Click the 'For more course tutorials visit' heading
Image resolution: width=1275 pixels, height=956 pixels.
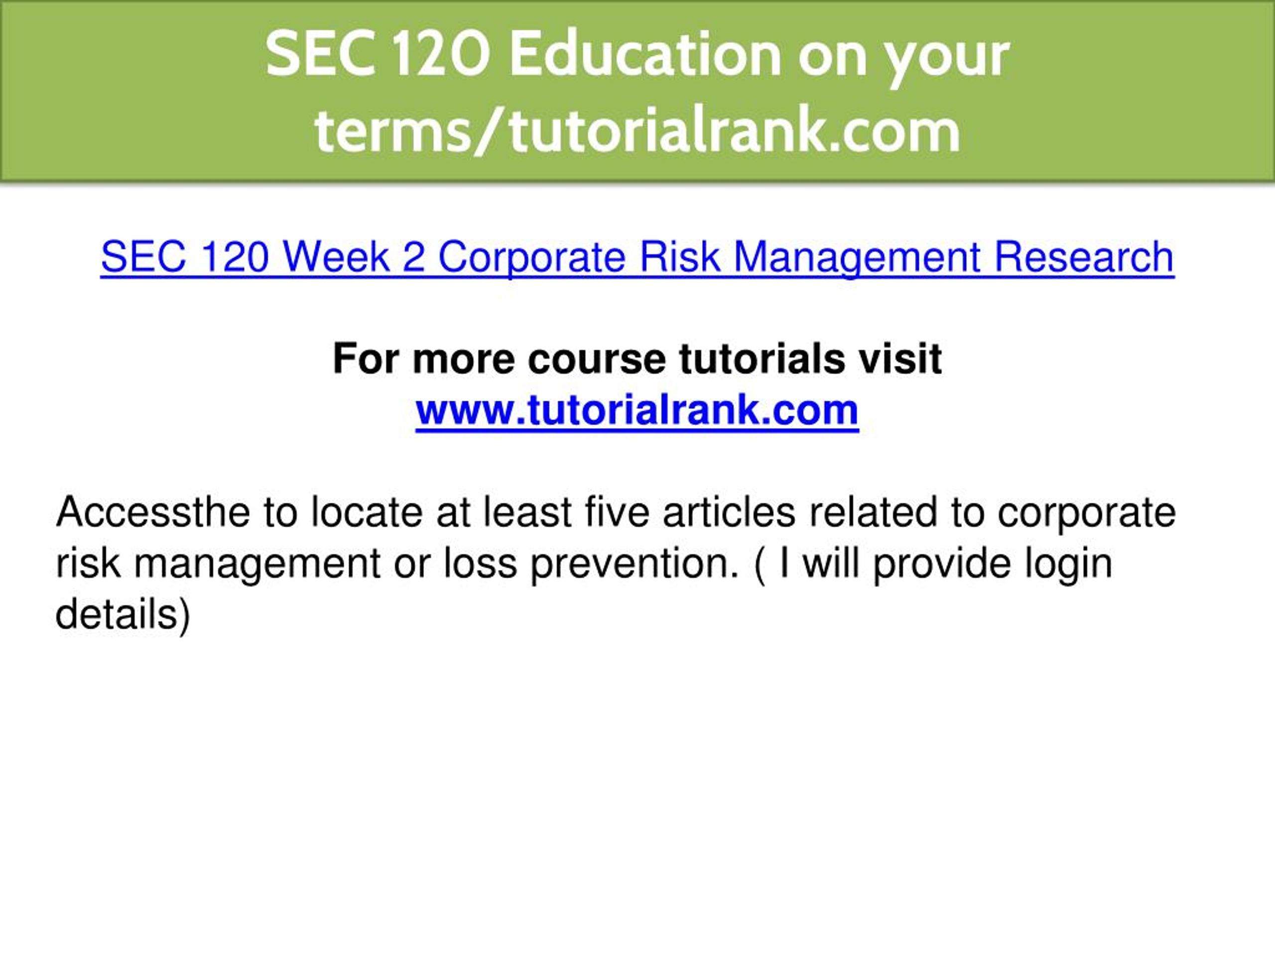(x=637, y=358)
